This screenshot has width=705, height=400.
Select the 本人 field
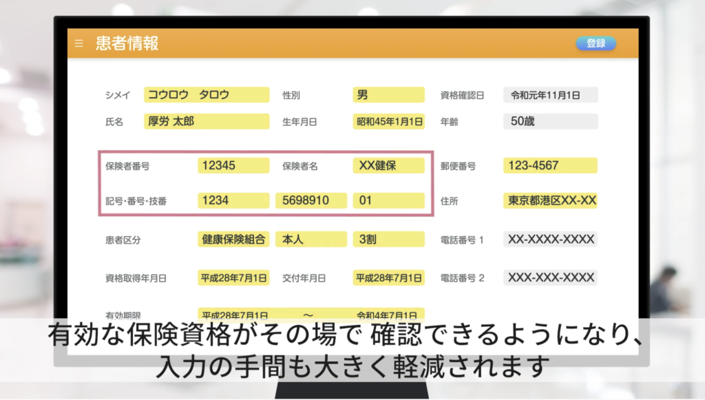(x=311, y=240)
